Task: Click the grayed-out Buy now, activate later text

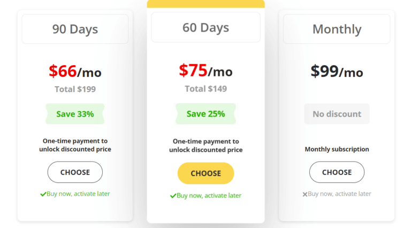Action: [339, 194]
